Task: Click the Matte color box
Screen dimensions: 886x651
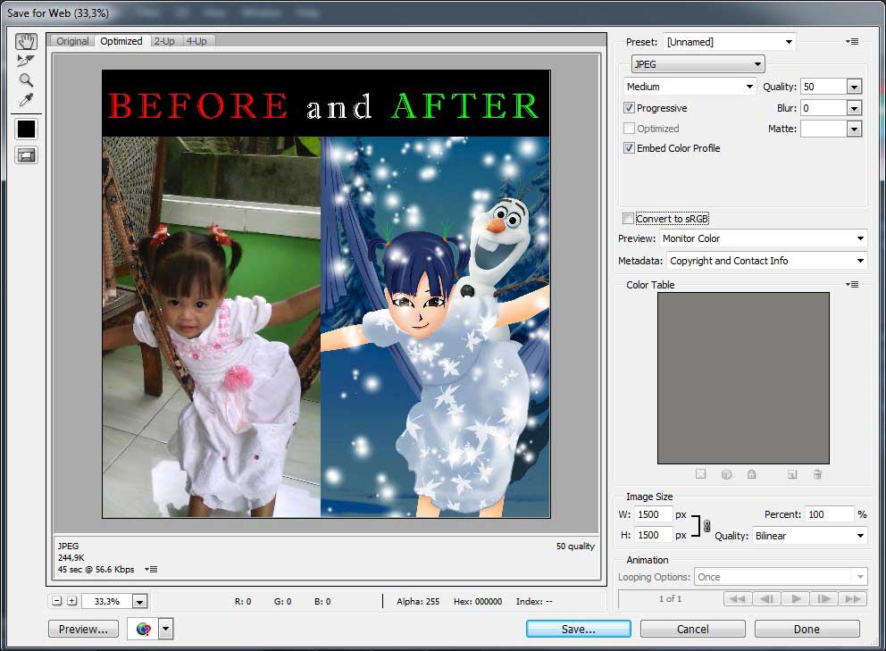Action: [823, 129]
